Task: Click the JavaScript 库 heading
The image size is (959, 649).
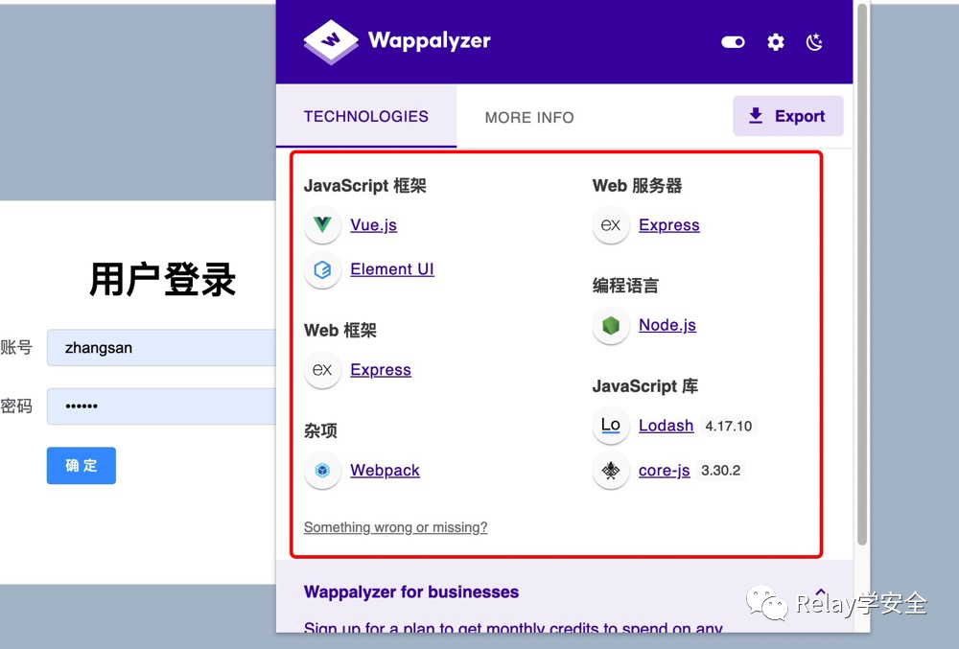Action: pyautogui.click(x=644, y=386)
